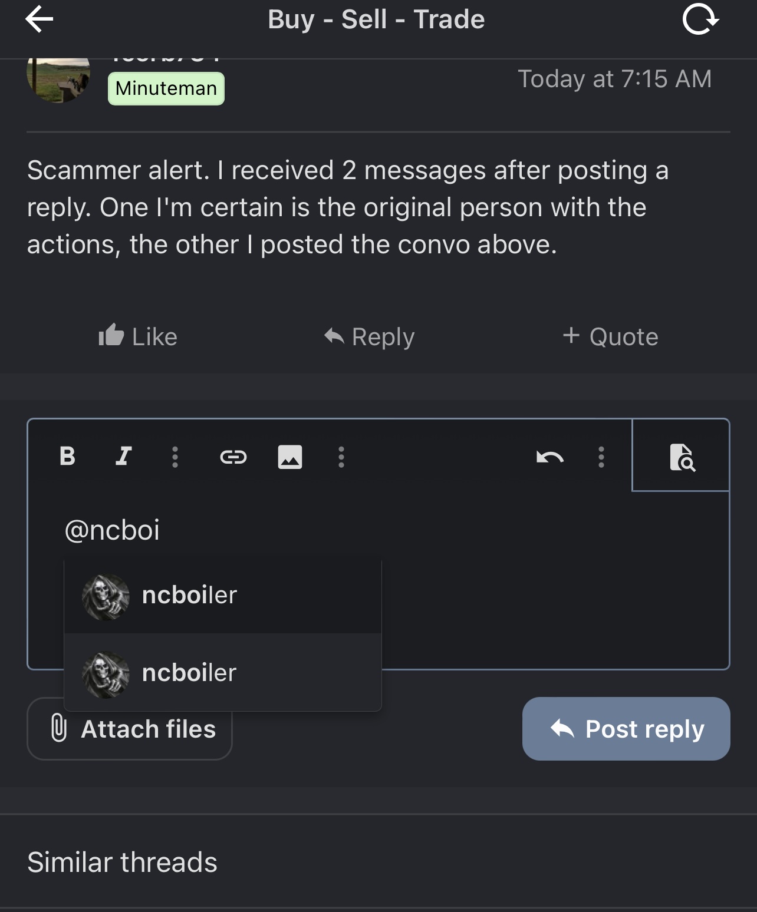This screenshot has height=912, width=757.
Task: Click the Attach files button
Action: tap(130, 729)
